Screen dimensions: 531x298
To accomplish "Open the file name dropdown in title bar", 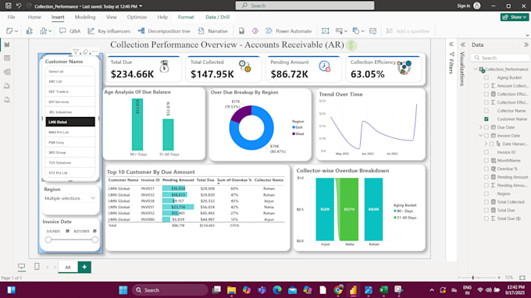I will pos(141,6).
